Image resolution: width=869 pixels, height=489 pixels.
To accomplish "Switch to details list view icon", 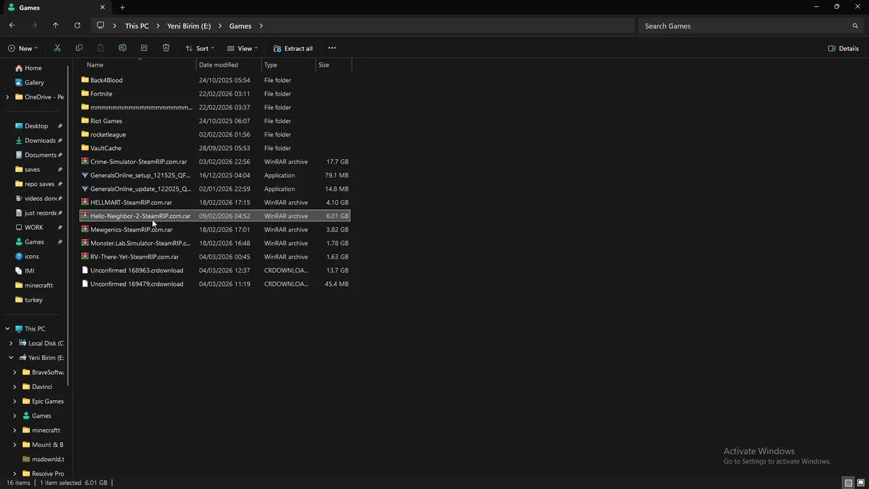I will pos(848,483).
